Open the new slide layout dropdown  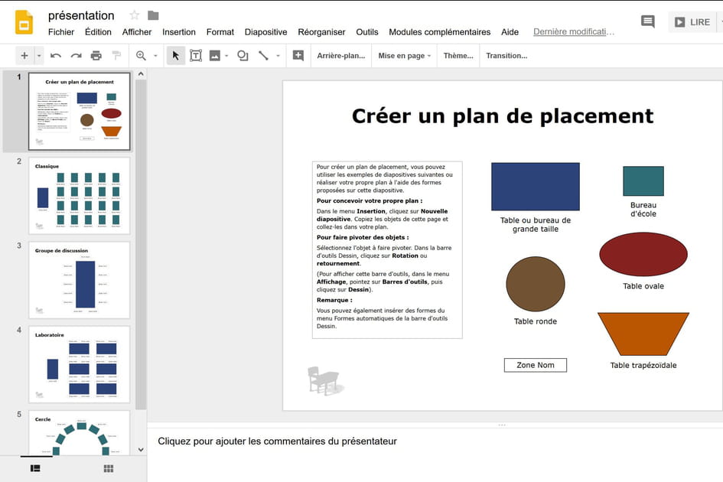[x=39, y=56]
